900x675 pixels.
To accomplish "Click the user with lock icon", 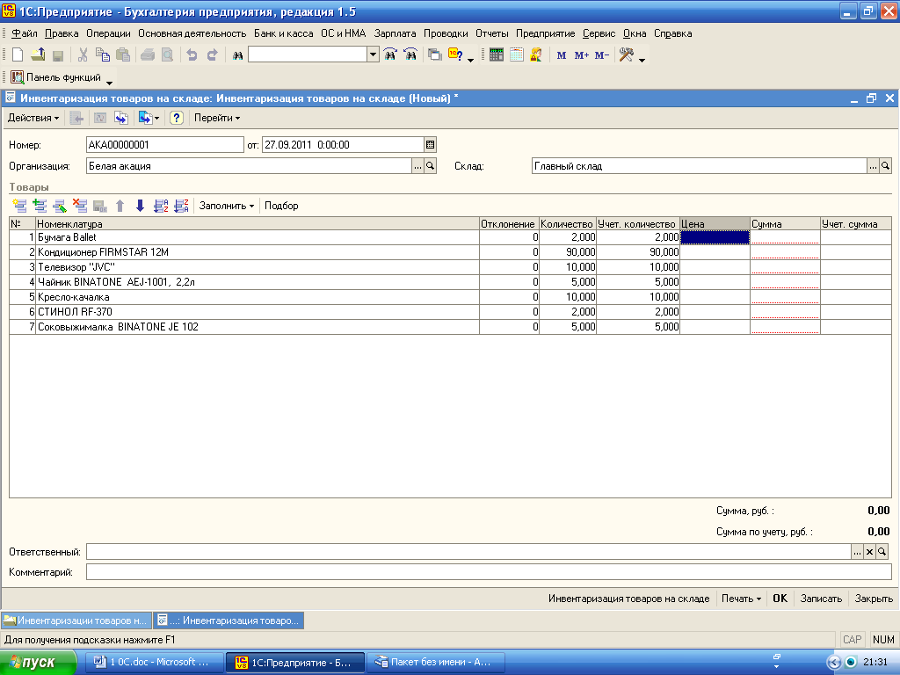I will tap(536, 55).
